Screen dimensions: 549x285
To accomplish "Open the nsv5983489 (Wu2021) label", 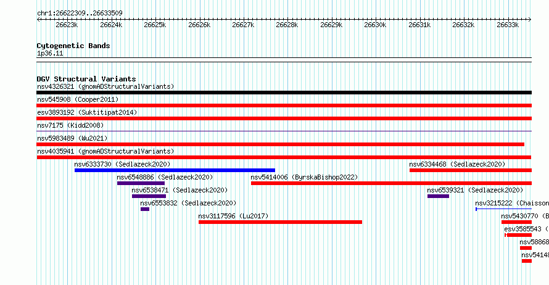I will [x=72, y=138].
